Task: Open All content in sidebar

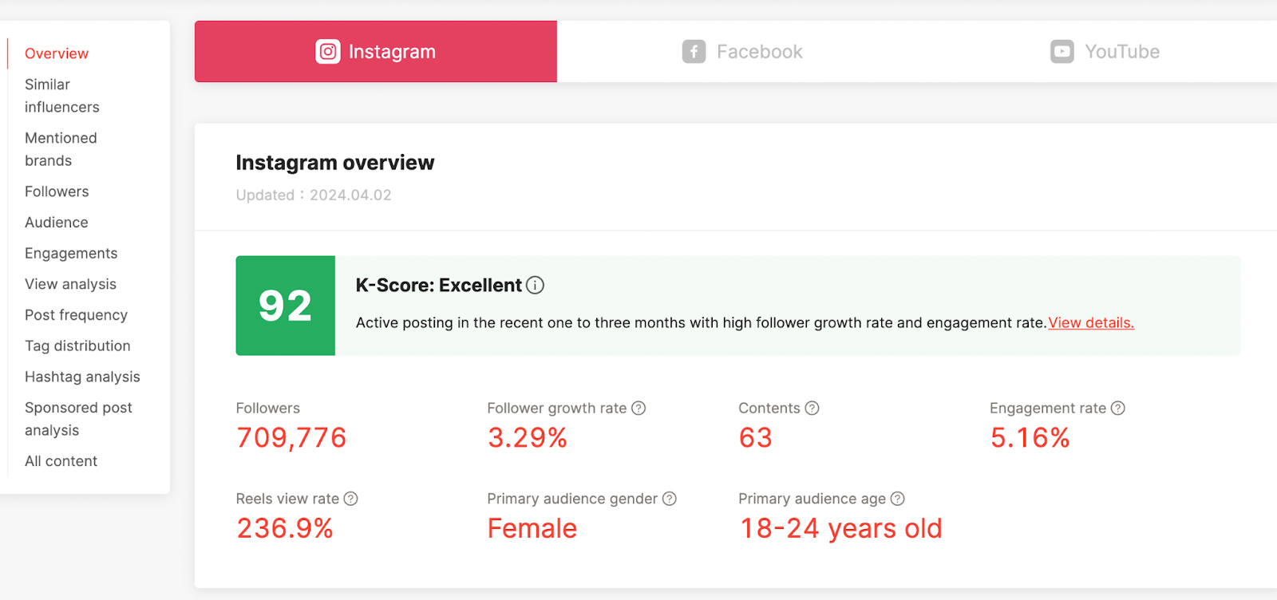Action: 61,461
